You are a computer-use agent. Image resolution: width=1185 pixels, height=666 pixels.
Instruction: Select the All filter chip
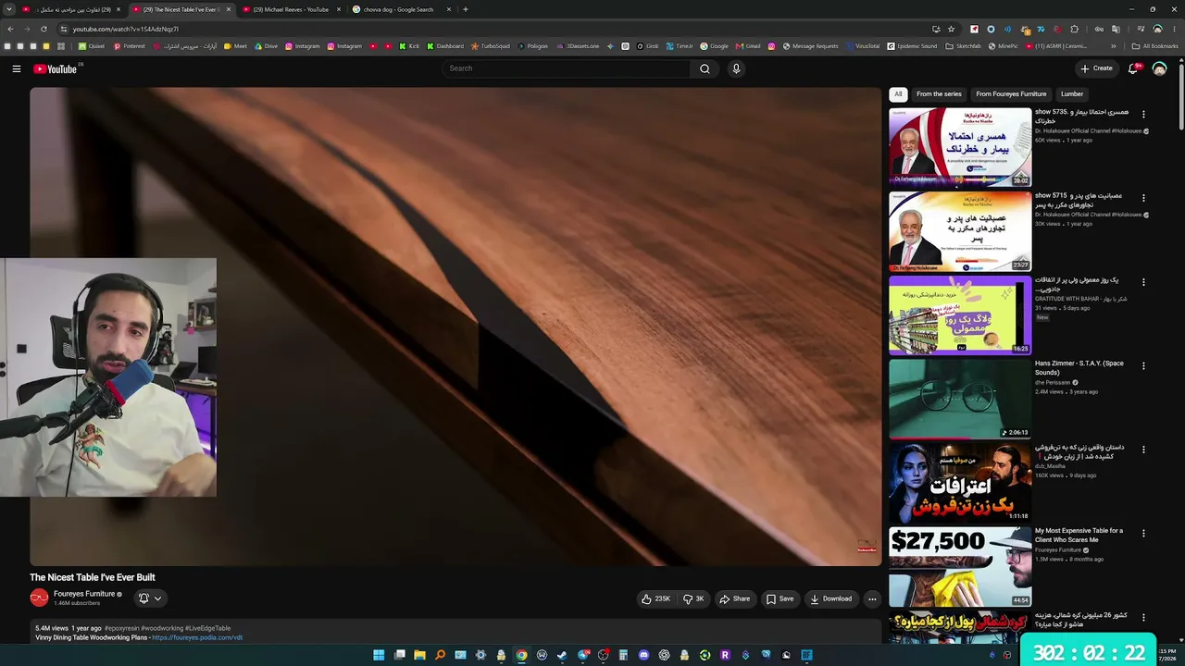click(898, 94)
